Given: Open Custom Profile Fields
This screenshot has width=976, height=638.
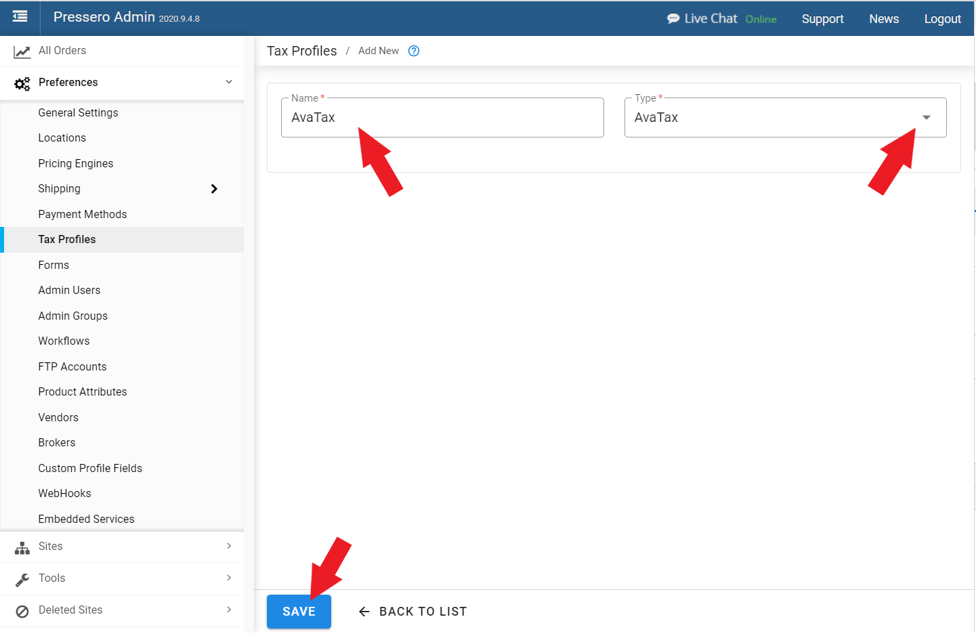Looking at the screenshot, I should pos(90,469).
